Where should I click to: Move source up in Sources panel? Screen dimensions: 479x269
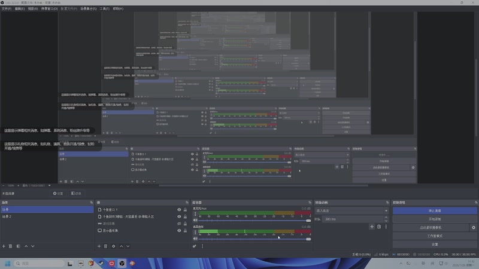(122, 246)
